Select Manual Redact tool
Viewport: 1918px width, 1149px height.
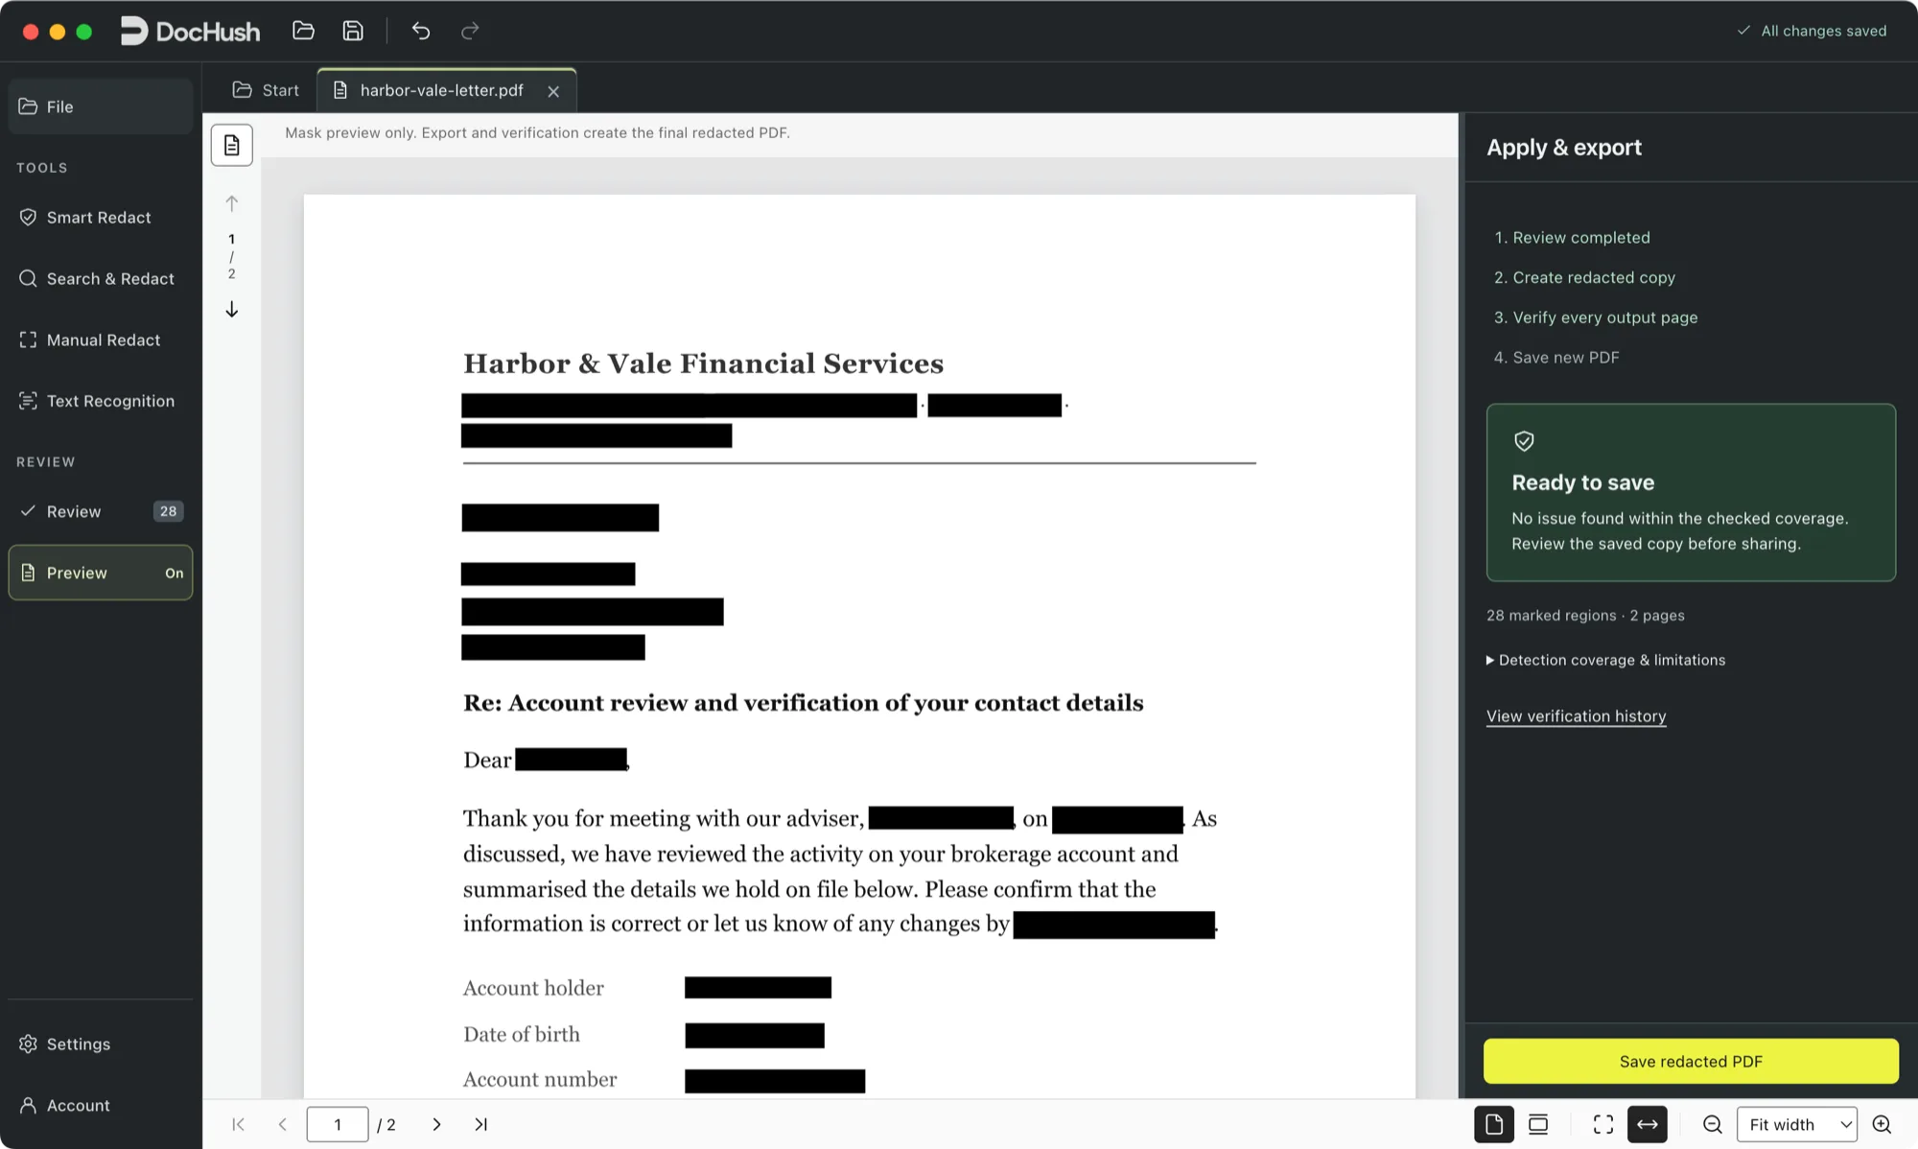101,340
